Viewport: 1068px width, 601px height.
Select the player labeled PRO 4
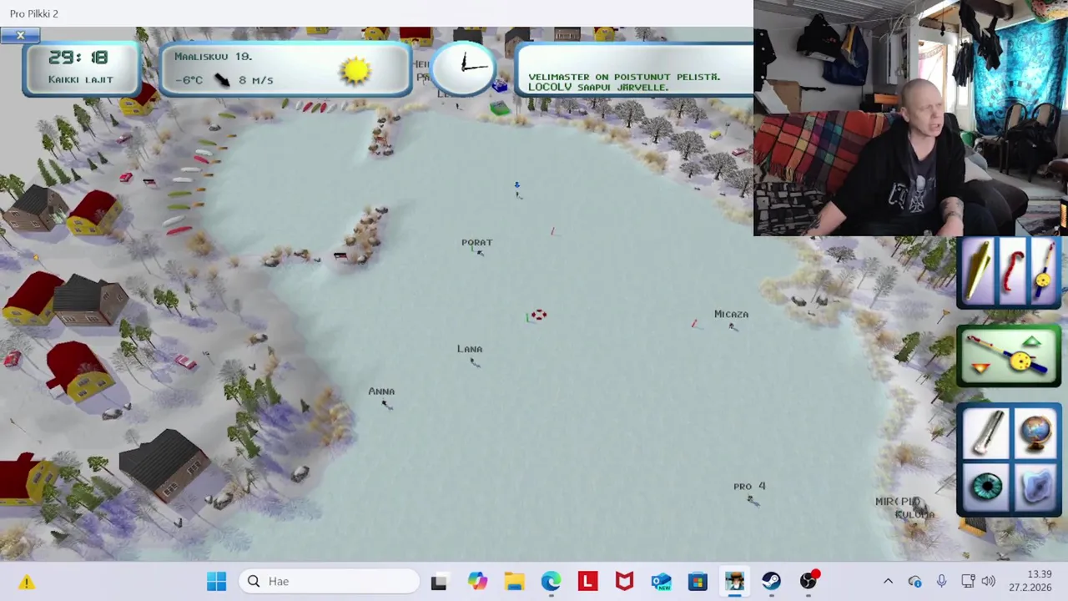click(x=749, y=486)
